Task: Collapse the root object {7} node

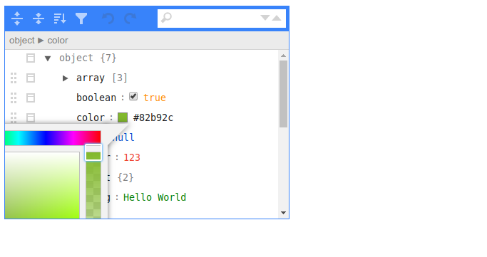Action: pos(48,58)
